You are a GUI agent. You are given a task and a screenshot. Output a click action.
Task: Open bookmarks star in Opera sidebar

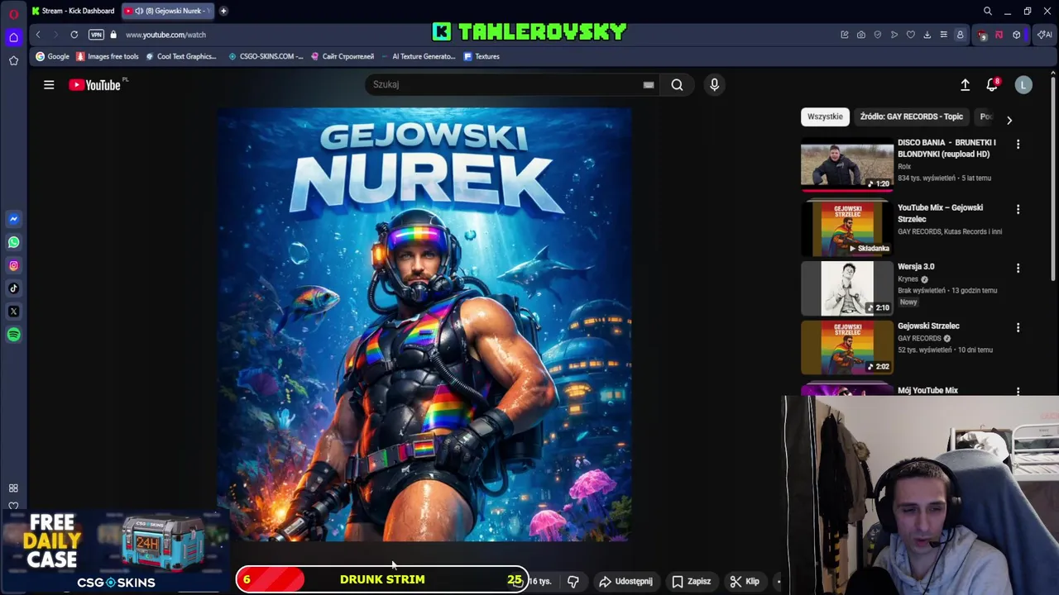pyautogui.click(x=13, y=60)
